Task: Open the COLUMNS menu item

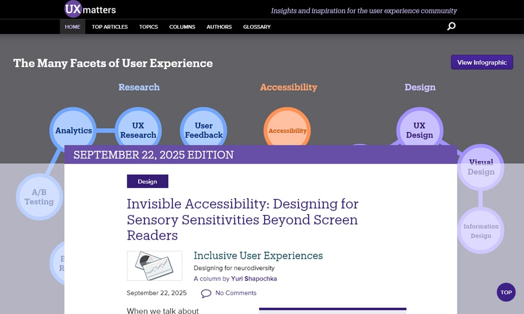Action: (182, 27)
